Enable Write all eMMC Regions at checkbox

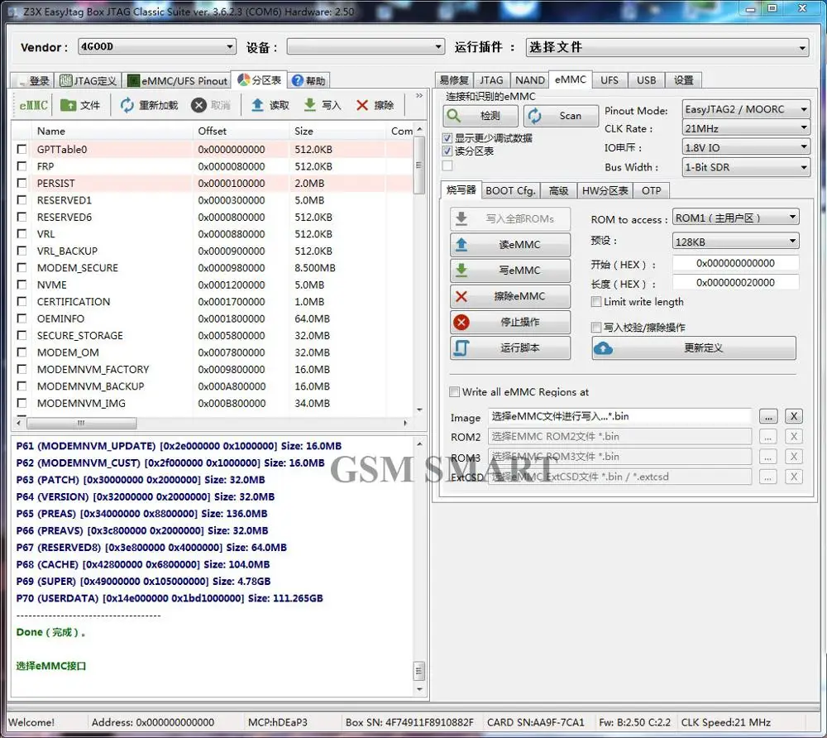pos(454,392)
